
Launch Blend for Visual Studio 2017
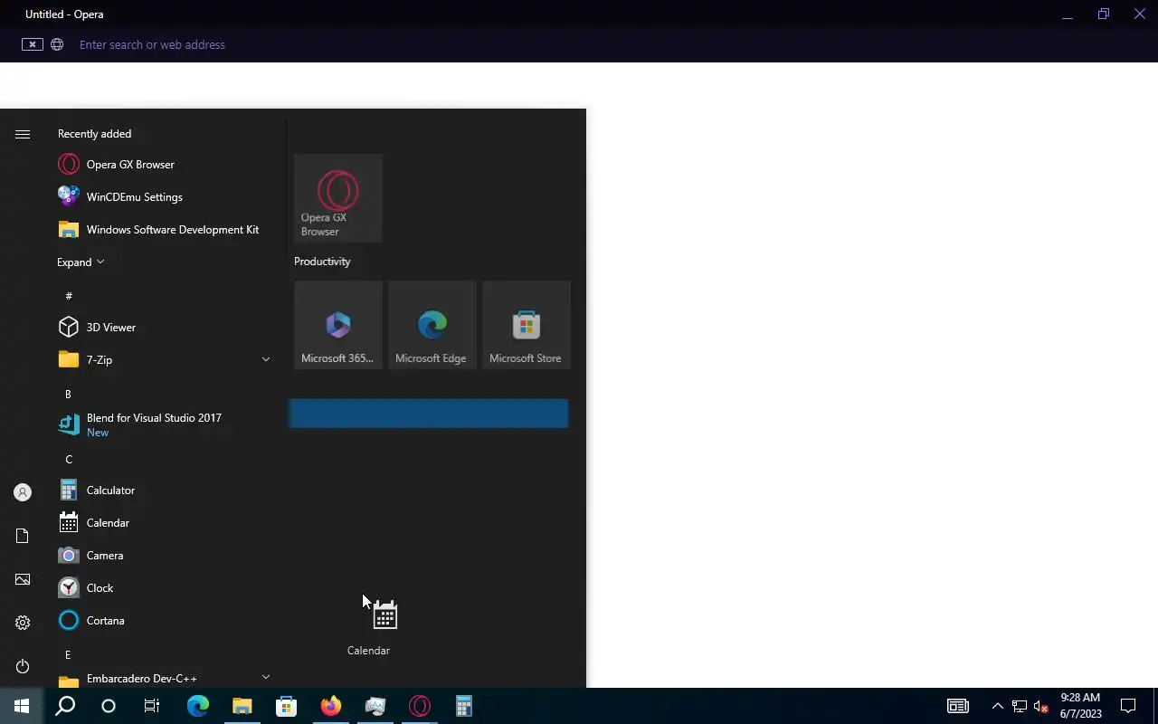coord(163,425)
